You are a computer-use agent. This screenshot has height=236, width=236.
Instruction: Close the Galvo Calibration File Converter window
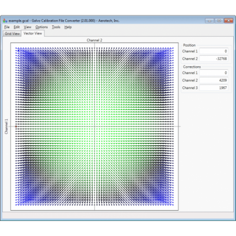pyautogui.click(x=229, y=21)
